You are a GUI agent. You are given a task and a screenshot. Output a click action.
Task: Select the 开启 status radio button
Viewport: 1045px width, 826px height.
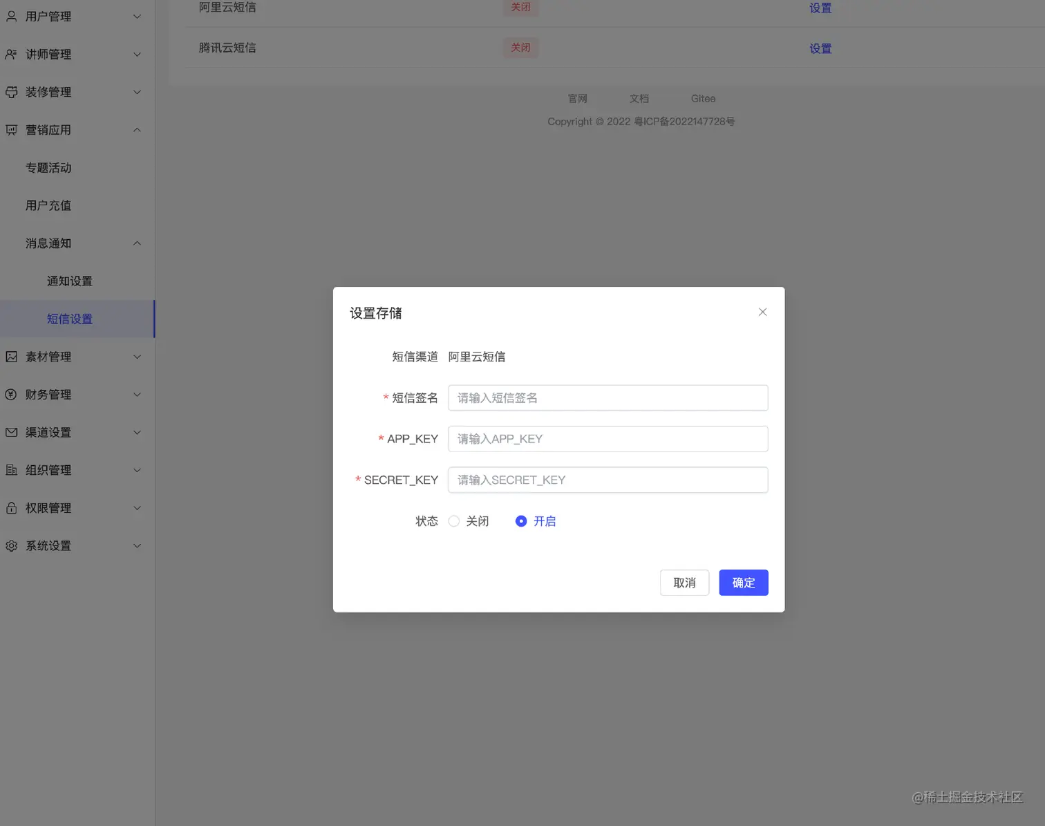coord(521,521)
